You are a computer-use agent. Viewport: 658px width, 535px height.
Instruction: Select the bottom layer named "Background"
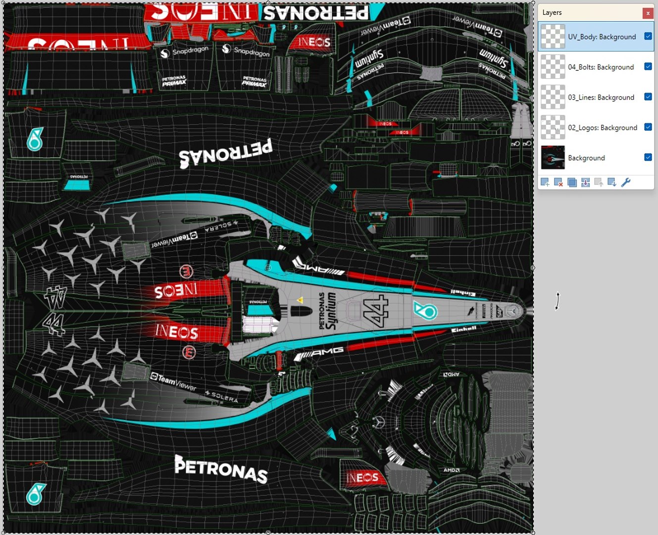tap(586, 158)
